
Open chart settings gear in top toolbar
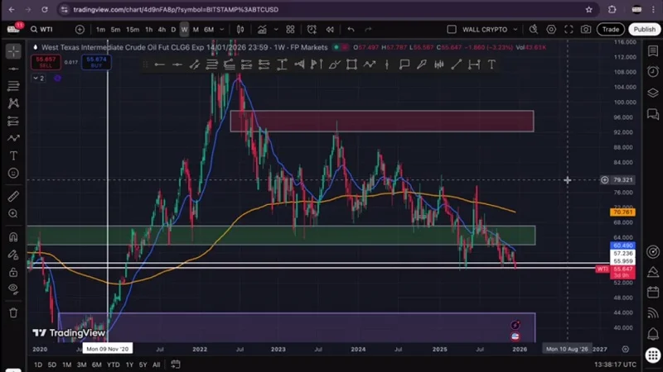(551, 29)
